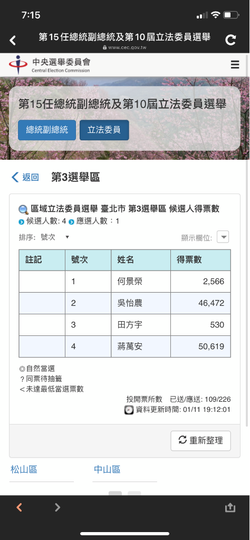Image resolution: width=250 pixels, height=540 pixels.
Task: Click the 重新整理 refresh button
Action: 200,440
